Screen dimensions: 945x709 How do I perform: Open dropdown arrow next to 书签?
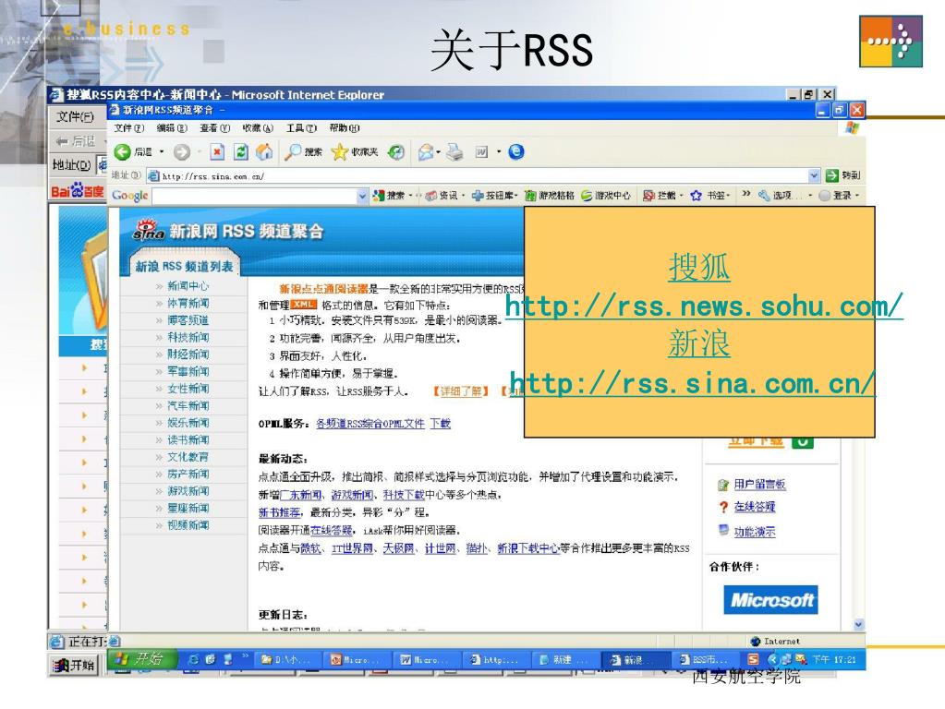click(728, 195)
